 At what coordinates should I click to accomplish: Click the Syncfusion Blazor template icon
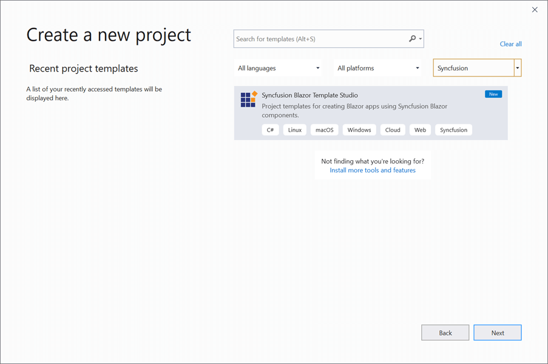pos(249,99)
